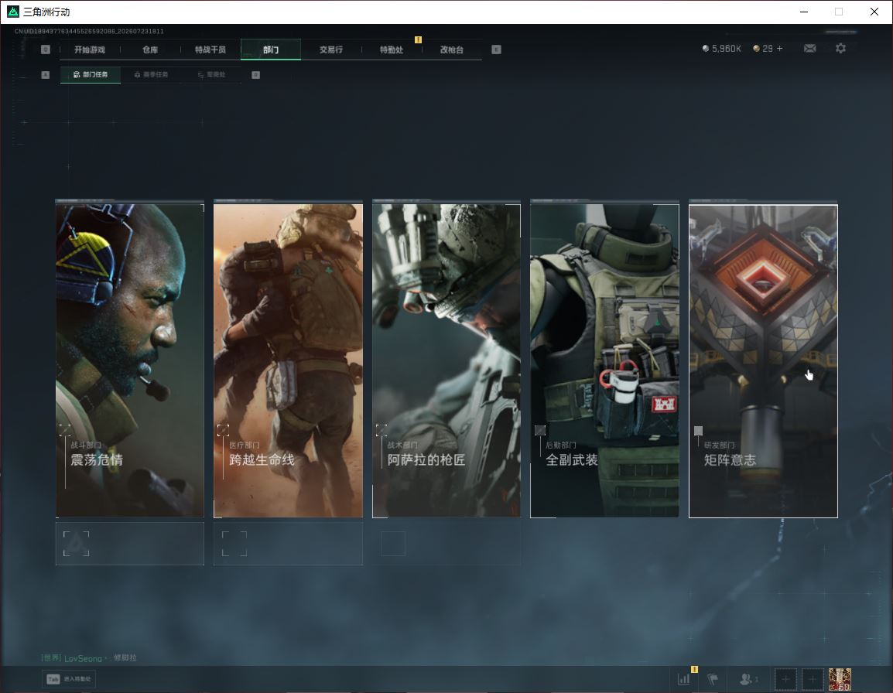Open the 开始游戏 tab
The image size is (893, 693).
[90, 49]
